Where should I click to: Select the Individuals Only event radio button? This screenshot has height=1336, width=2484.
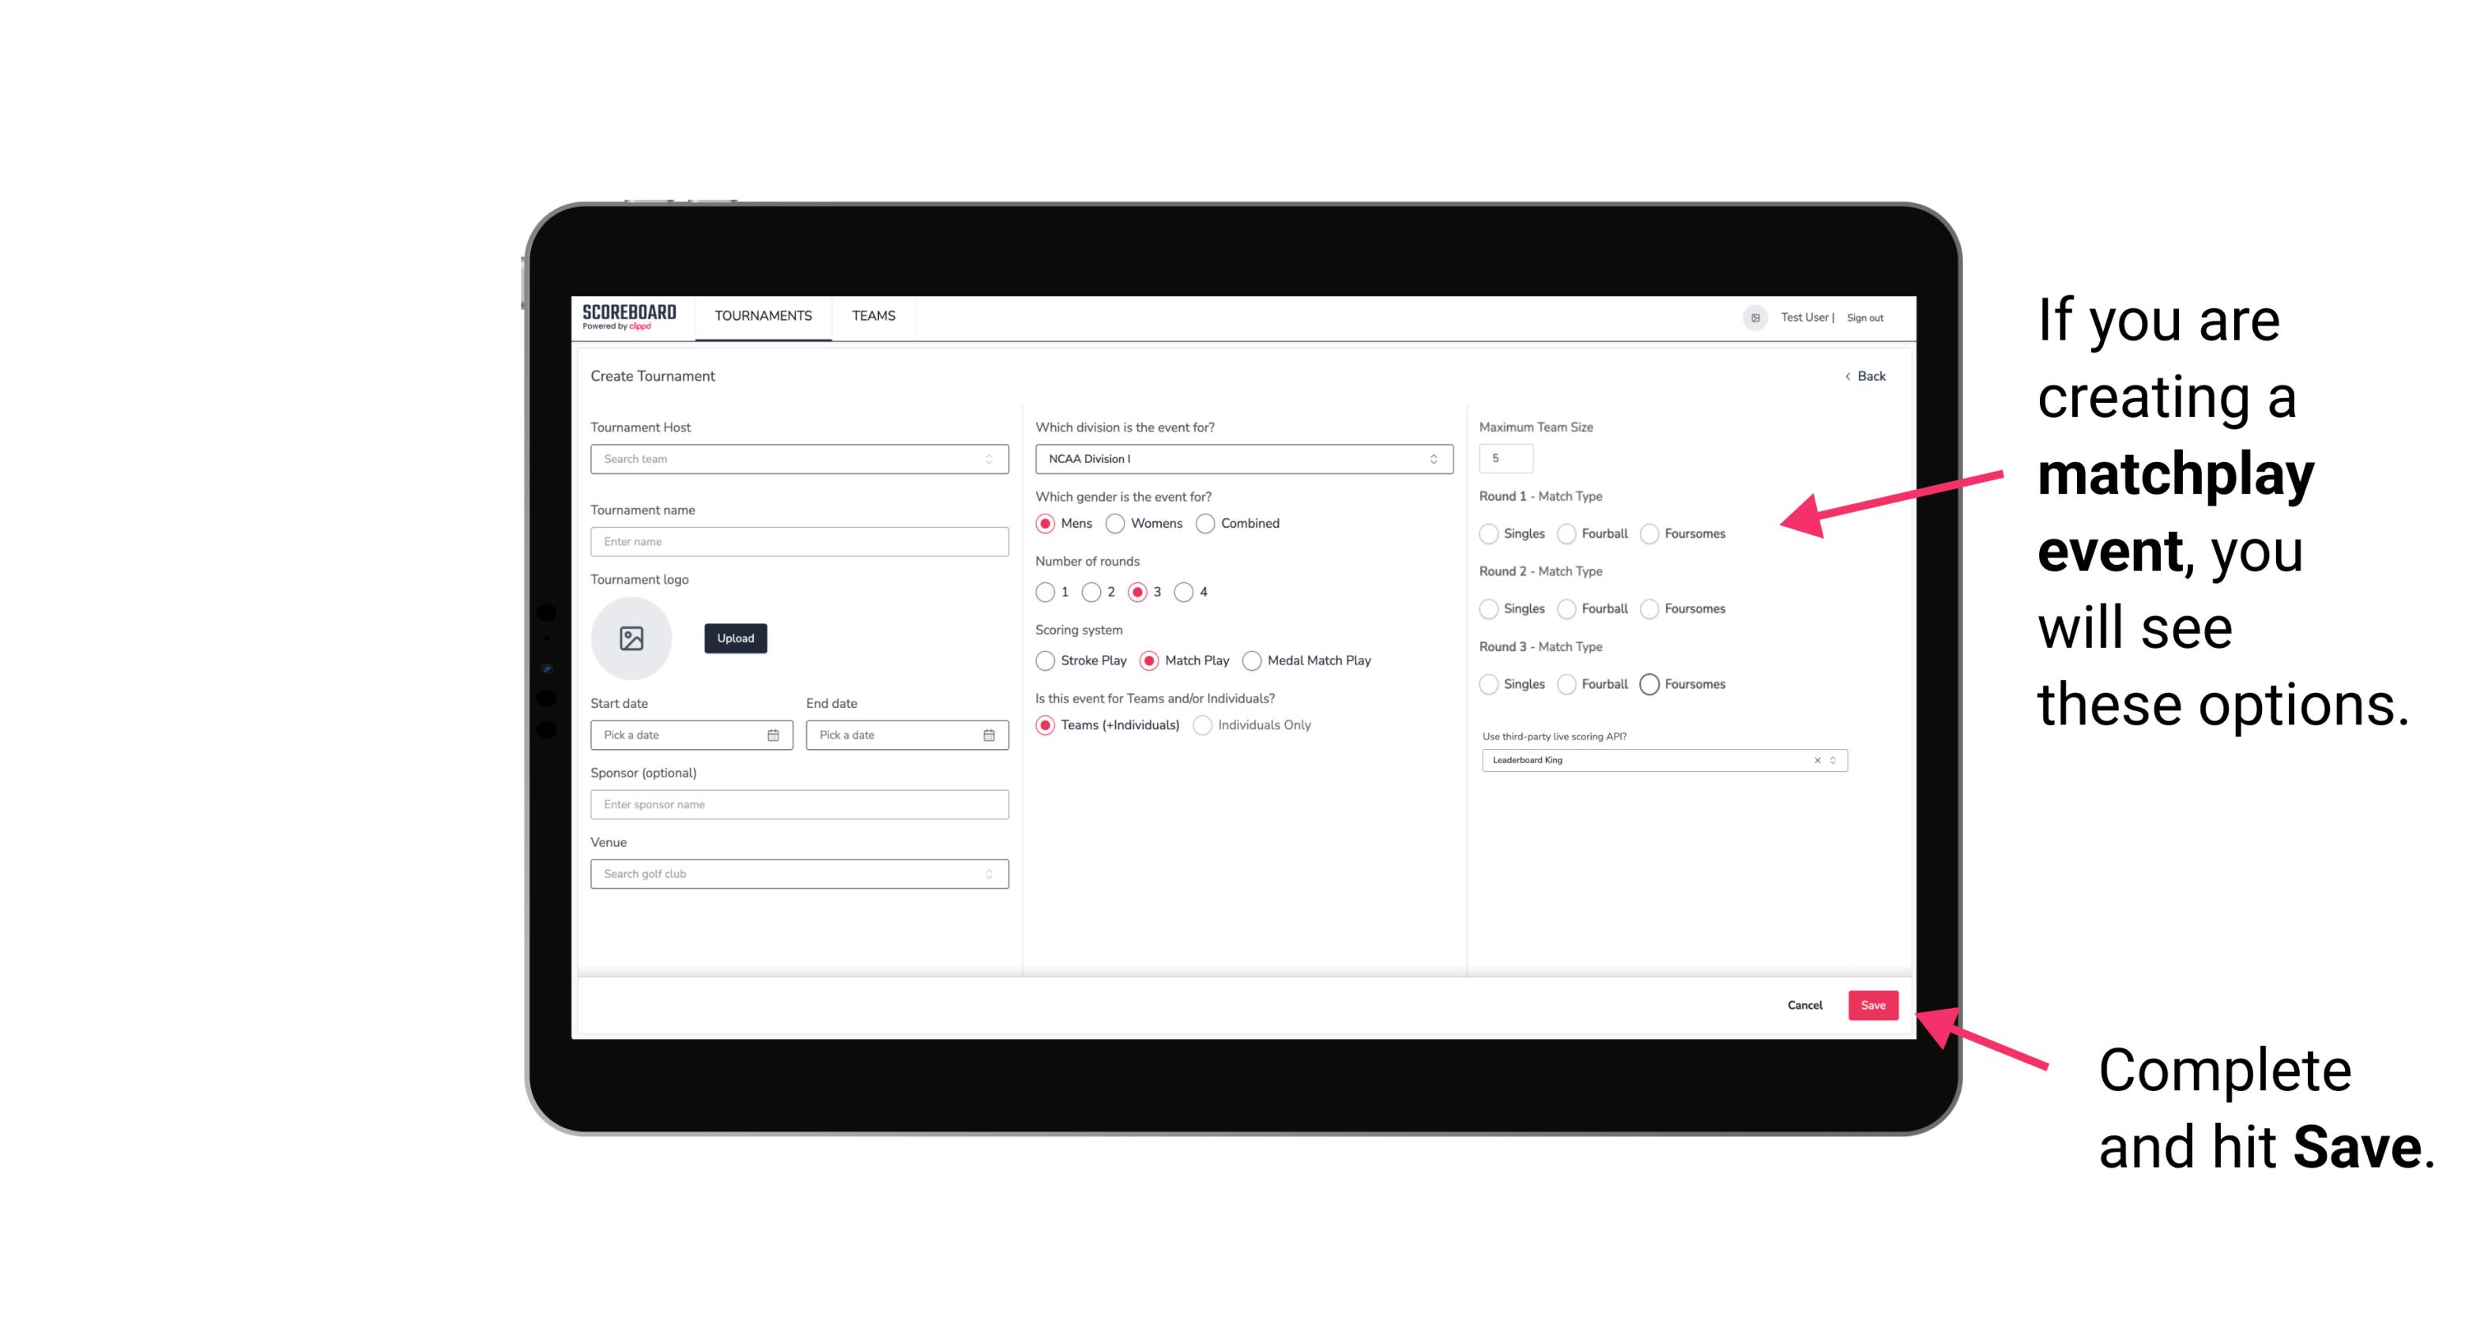click(1204, 725)
